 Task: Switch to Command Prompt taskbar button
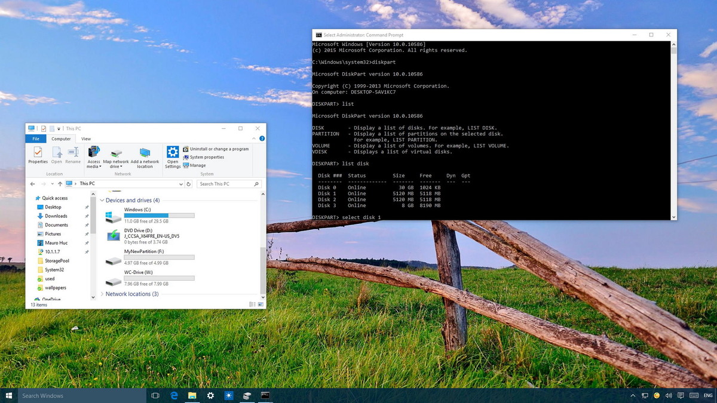click(x=265, y=395)
